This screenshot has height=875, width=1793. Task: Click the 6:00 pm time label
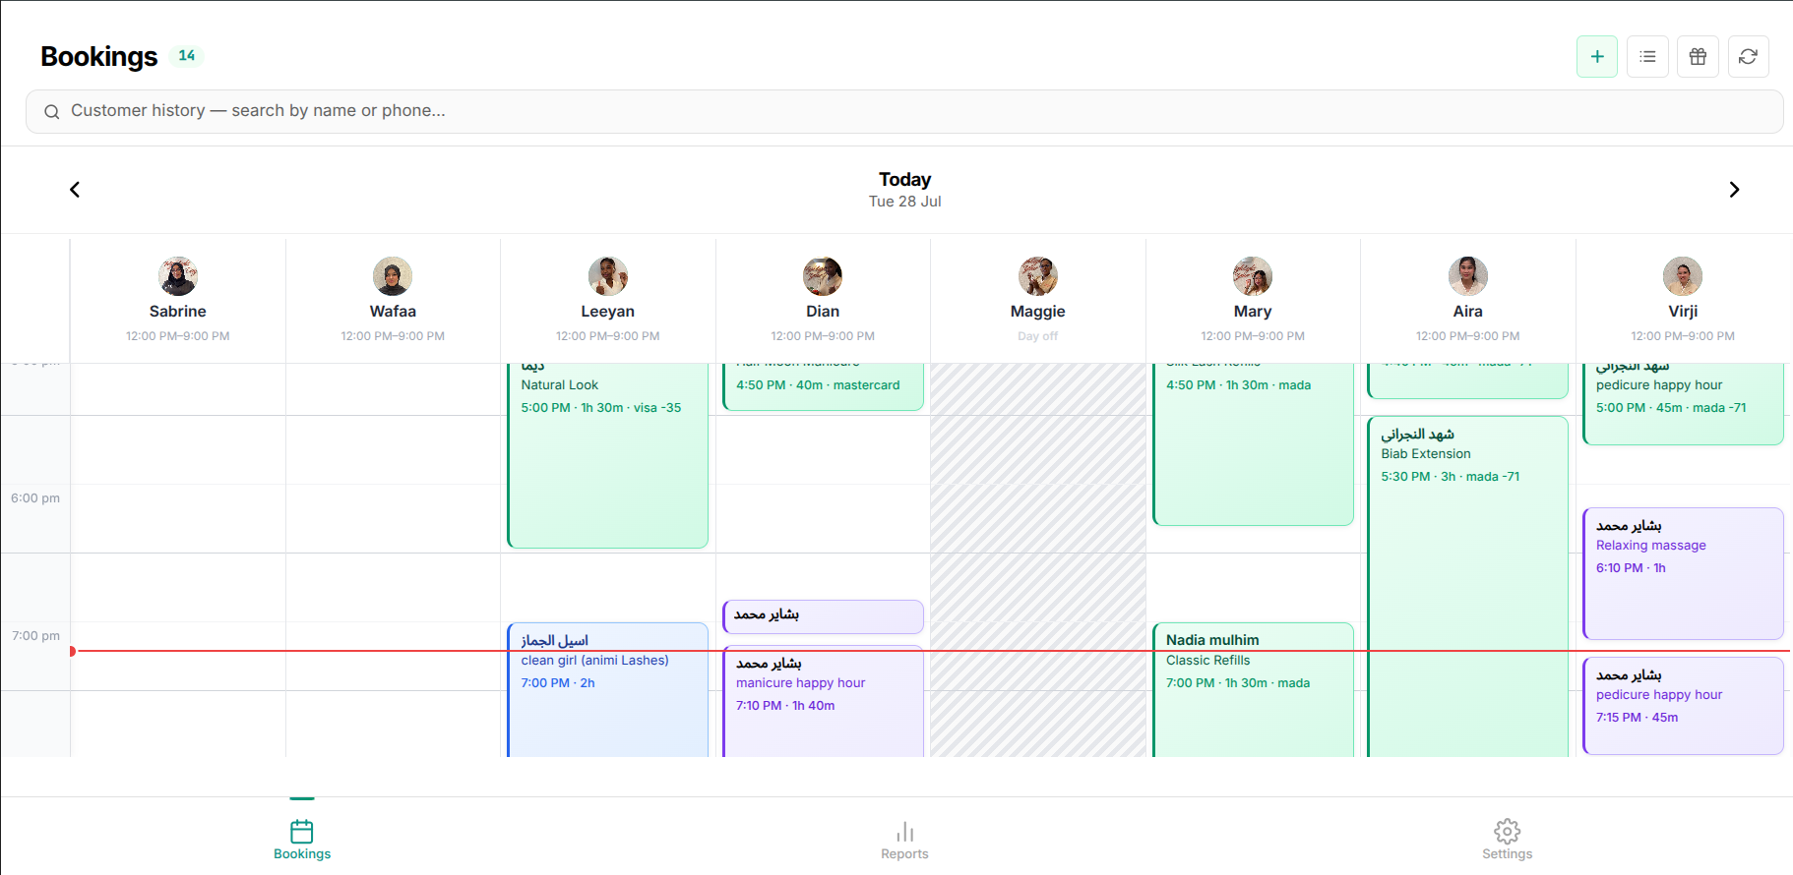[35, 498]
